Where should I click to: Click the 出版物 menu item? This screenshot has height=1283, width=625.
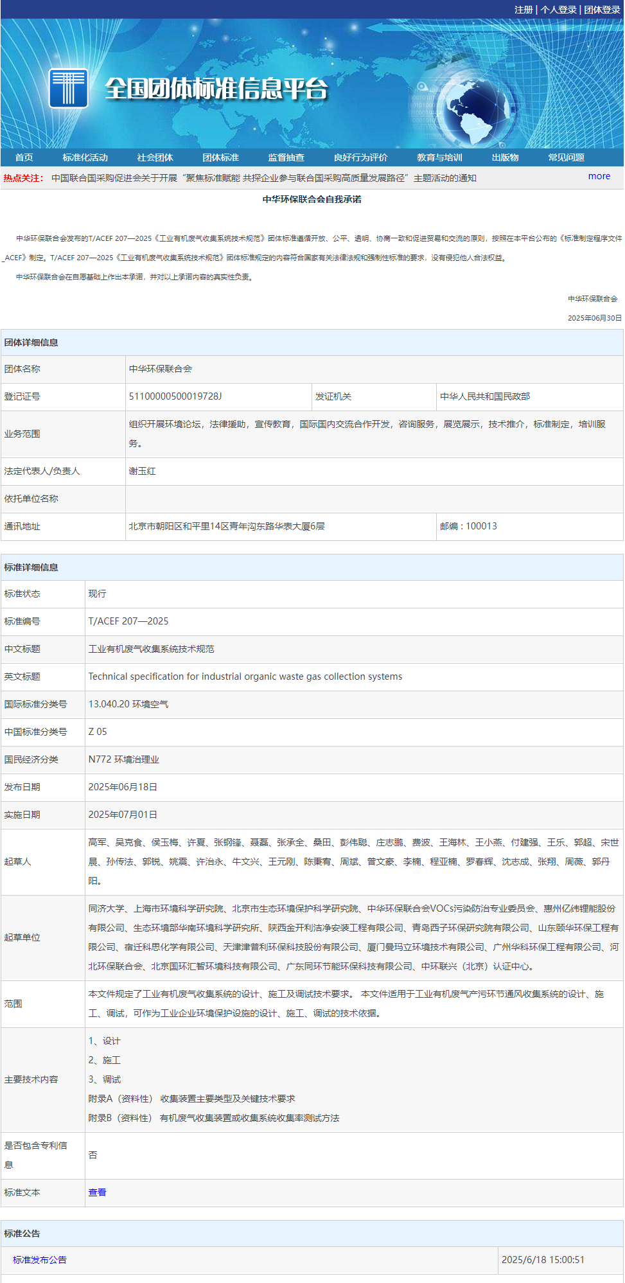505,157
